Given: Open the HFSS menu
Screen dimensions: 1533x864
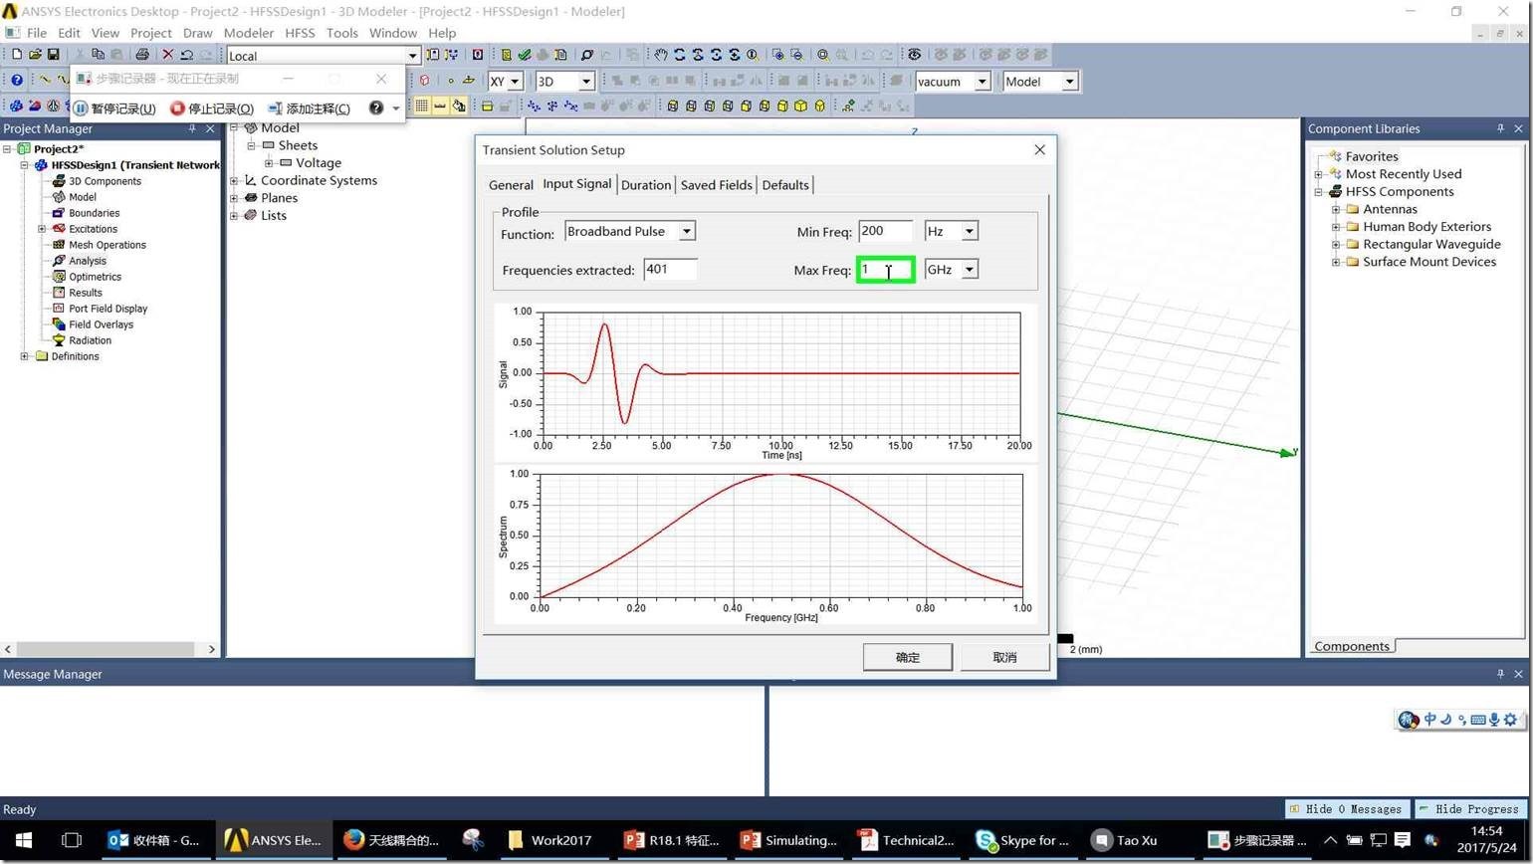Looking at the screenshot, I should 299,33.
